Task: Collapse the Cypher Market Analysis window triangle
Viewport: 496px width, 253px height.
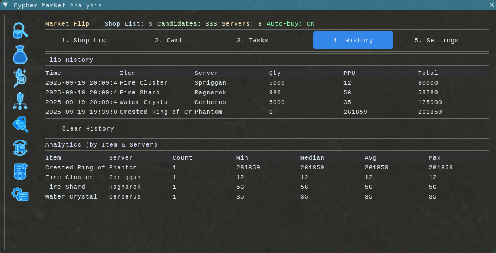Action: click(x=6, y=5)
